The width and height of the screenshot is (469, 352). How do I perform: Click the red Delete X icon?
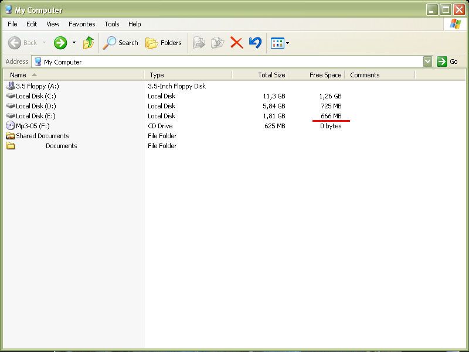(236, 43)
